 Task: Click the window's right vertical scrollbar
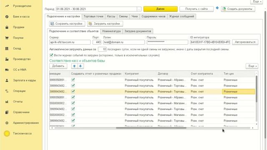(265, 75)
